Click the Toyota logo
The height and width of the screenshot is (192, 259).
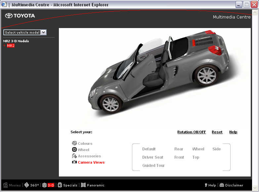[20, 16]
